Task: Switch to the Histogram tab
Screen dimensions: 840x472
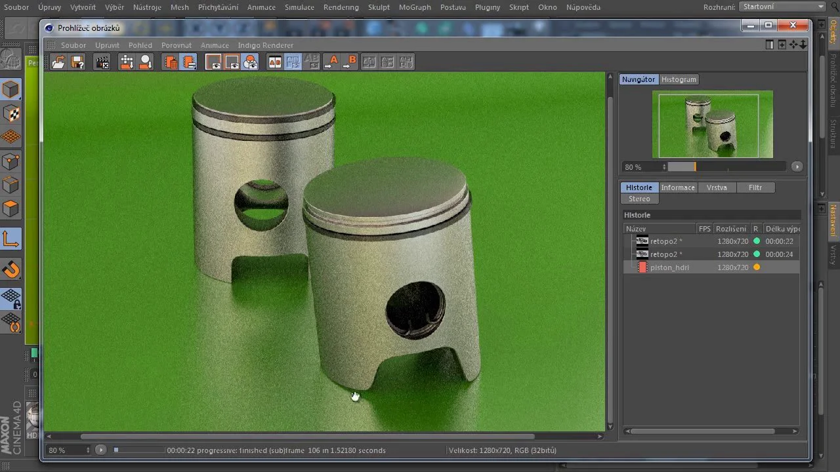Action: 679,79
